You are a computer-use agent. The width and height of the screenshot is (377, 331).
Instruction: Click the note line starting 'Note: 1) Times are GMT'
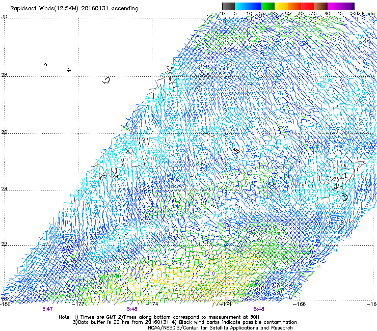(x=159, y=317)
